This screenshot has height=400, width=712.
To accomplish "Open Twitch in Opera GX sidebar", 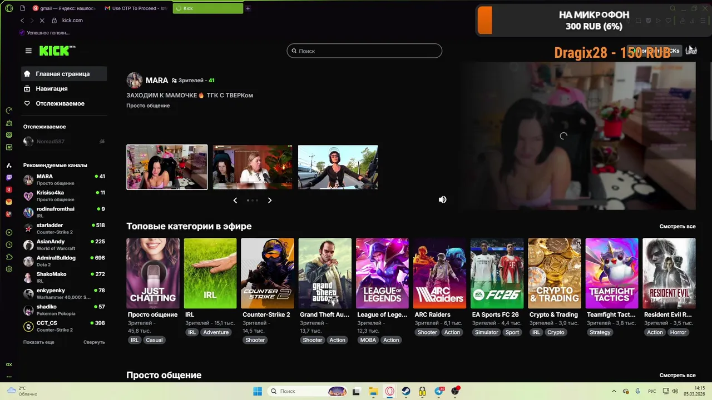I will click(9, 178).
